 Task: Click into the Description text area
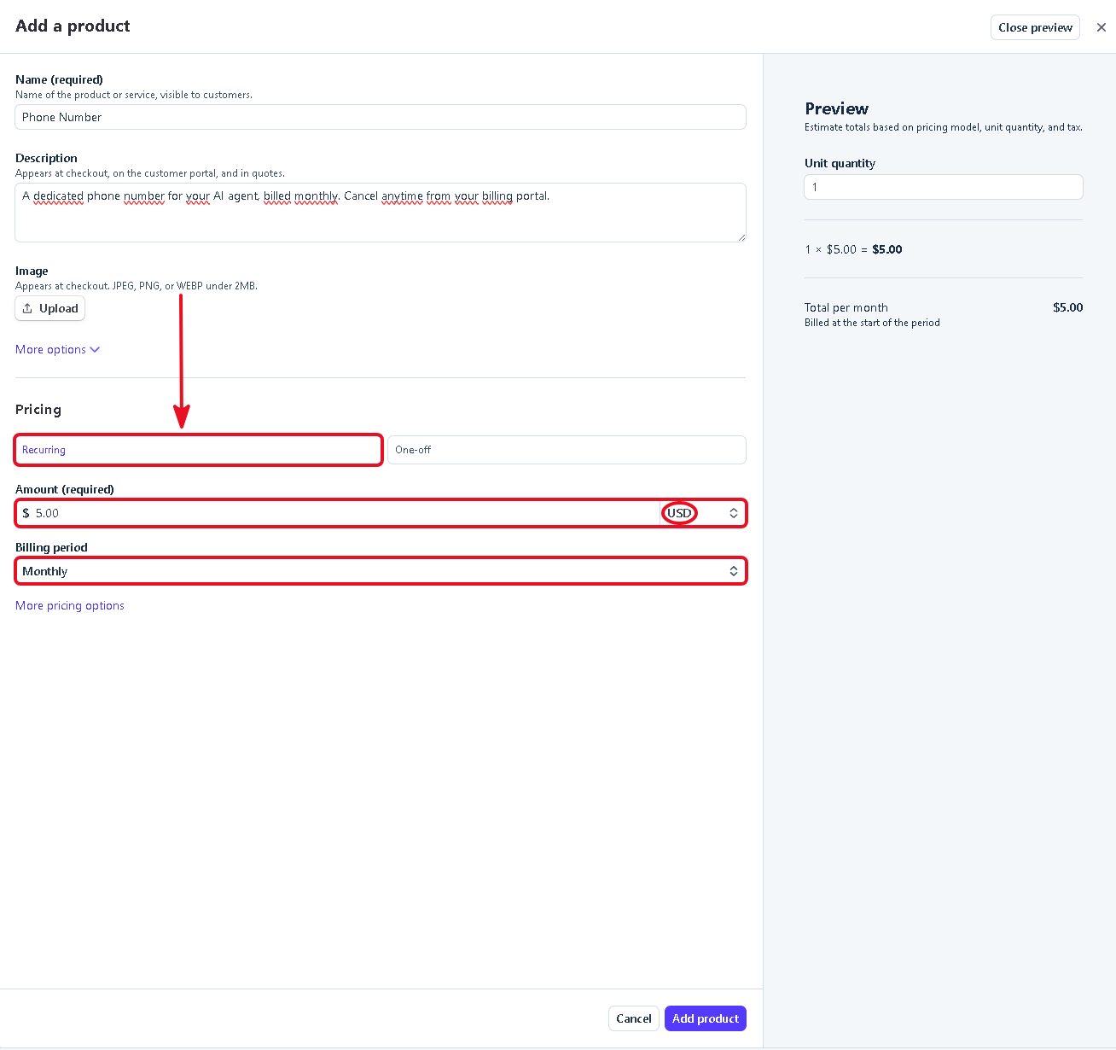(381, 213)
